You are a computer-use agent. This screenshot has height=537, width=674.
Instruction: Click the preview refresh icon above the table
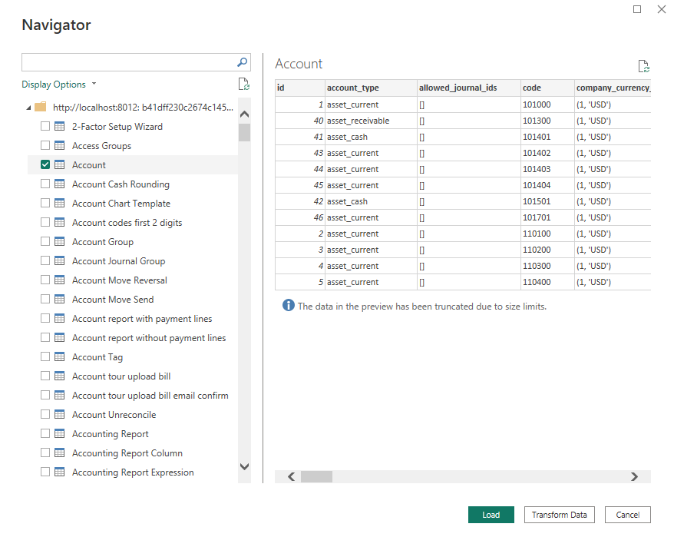point(643,67)
